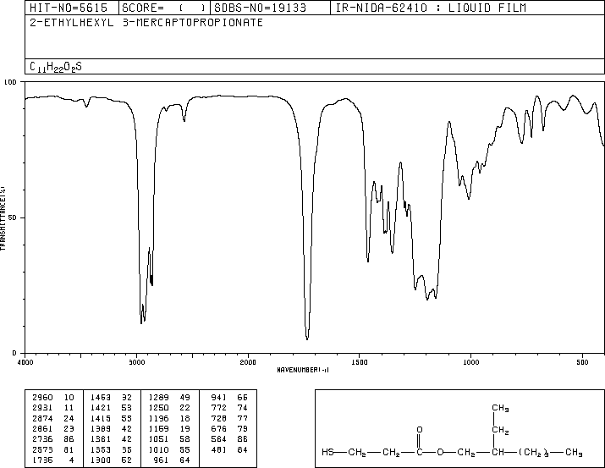
Task: Select molecular formula C11H22O2S
Action: tap(56, 67)
